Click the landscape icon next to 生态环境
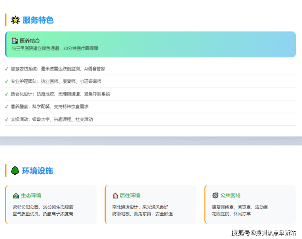 tap(16, 195)
